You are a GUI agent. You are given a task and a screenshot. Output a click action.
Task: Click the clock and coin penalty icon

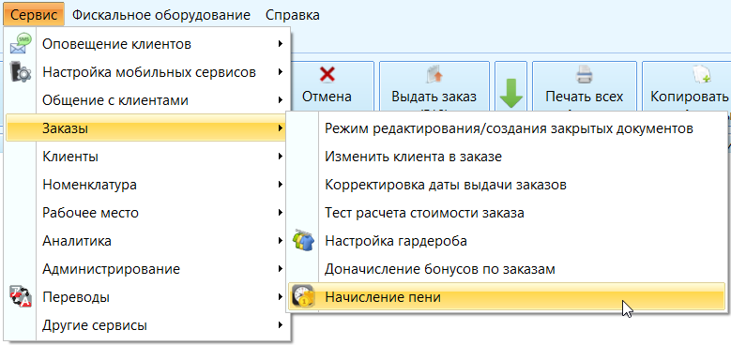click(x=303, y=296)
